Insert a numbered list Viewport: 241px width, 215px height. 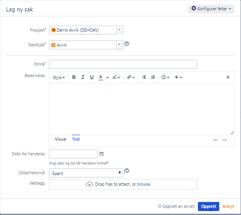[x=153, y=77]
